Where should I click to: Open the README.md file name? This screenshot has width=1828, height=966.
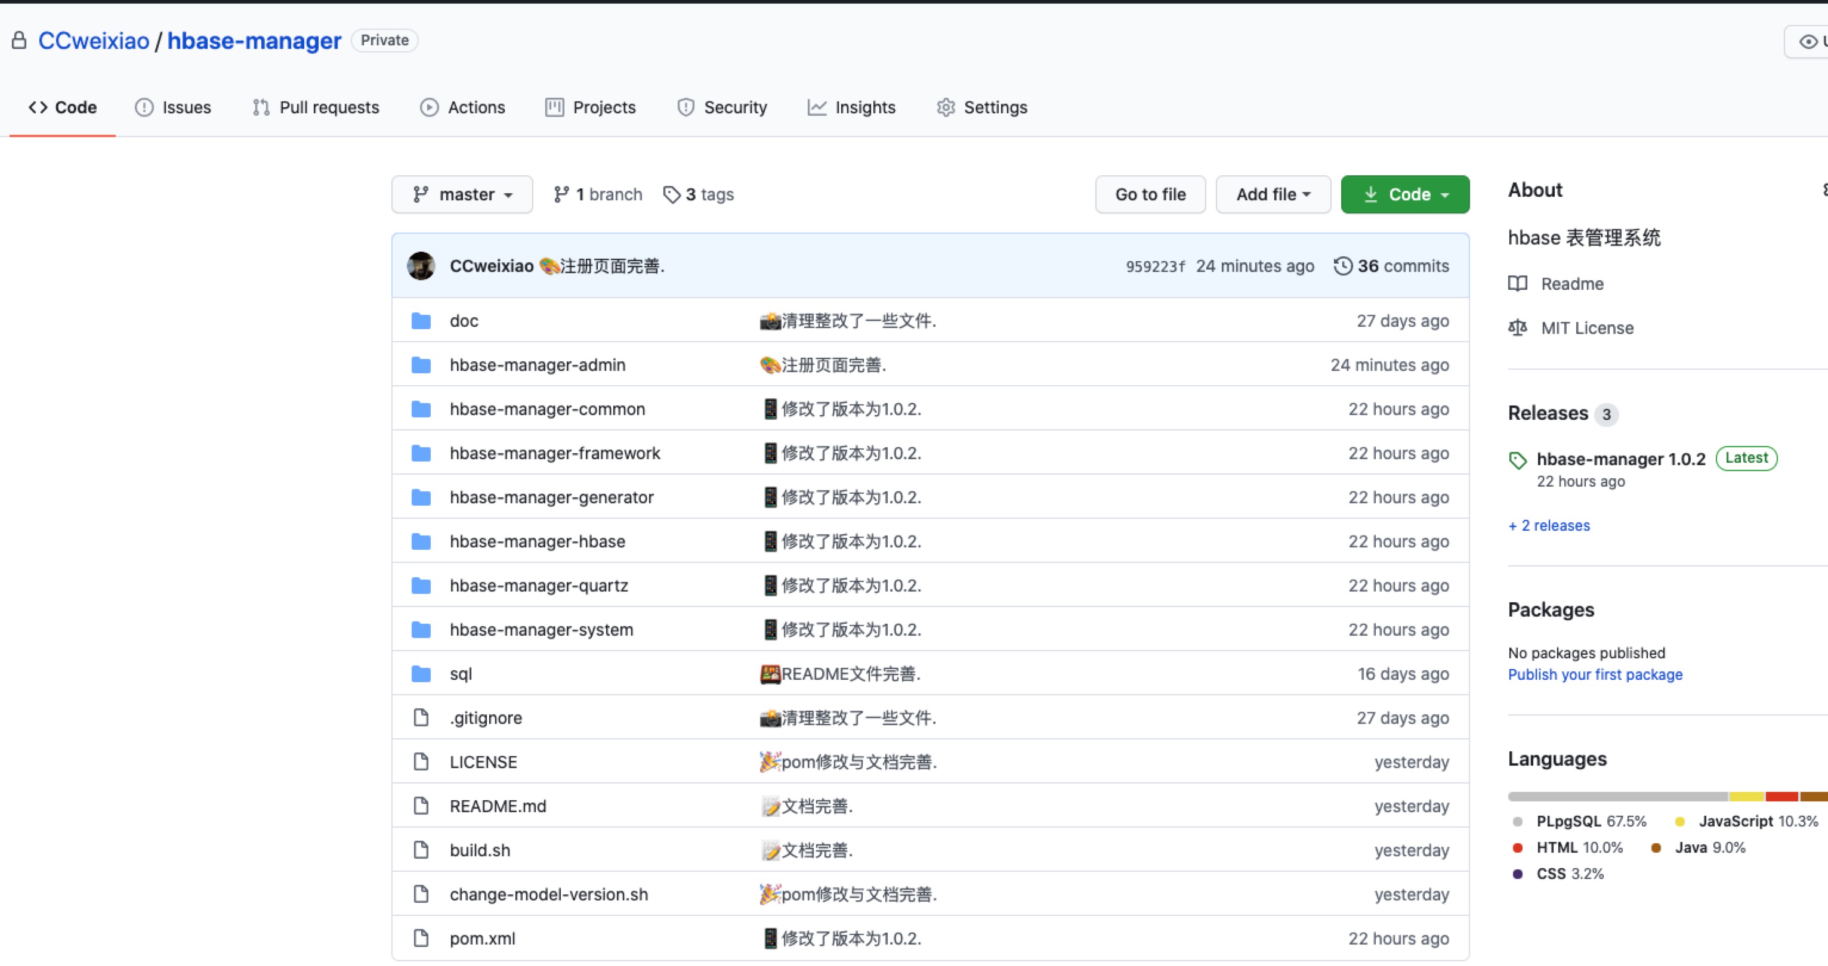coord(498,806)
